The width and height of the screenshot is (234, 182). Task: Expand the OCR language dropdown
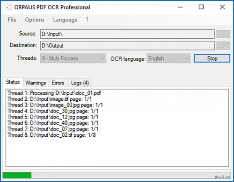click(x=168, y=58)
